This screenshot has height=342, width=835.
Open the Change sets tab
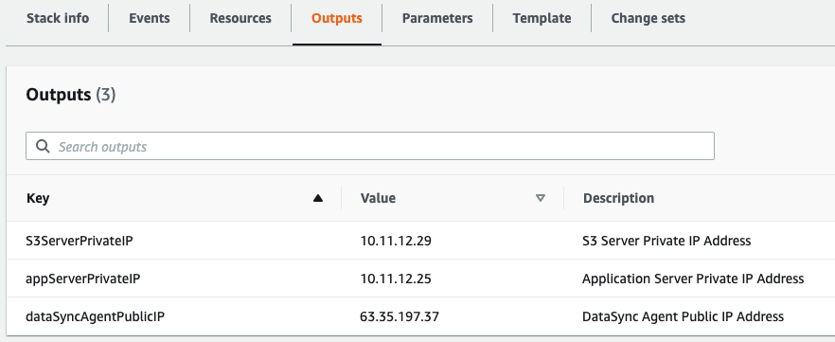[648, 18]
